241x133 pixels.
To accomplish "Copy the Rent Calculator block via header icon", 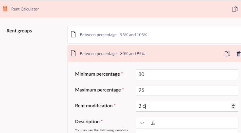I will pos(235,9).
